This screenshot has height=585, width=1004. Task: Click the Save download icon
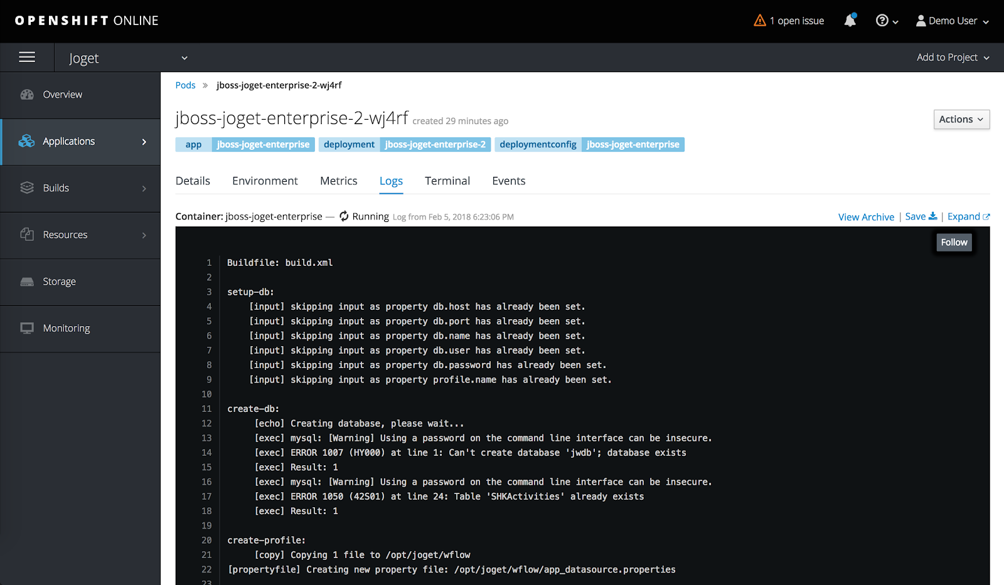[x=932, y=216]
